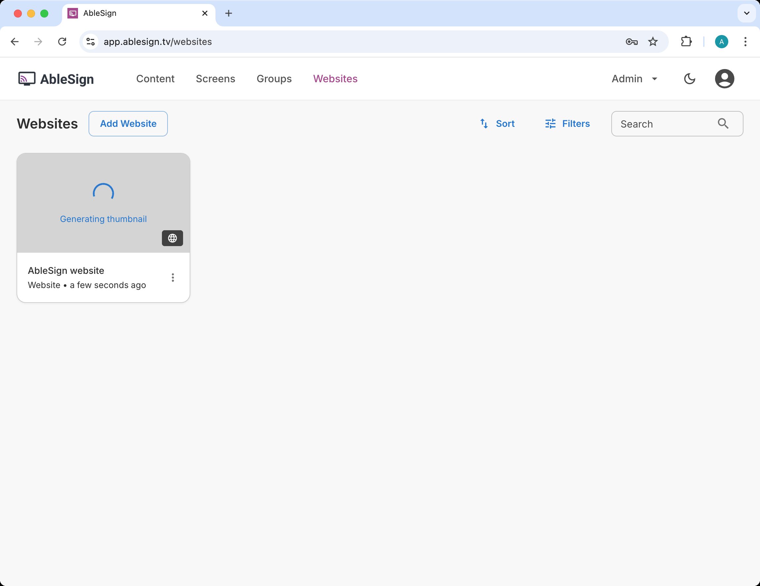Click the address bar URL
The image size is (760, 586).
coord(158,42)
